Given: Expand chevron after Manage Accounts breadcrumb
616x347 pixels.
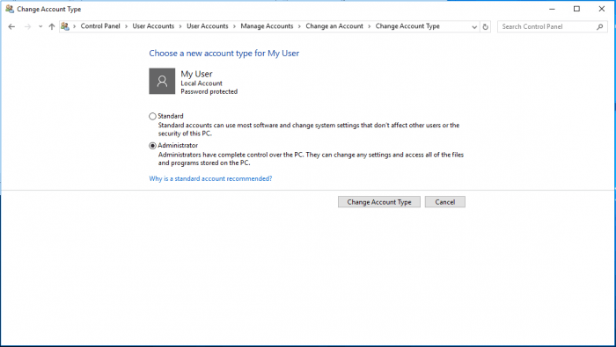Looking at the screenshot, I should tap(299, 26).
